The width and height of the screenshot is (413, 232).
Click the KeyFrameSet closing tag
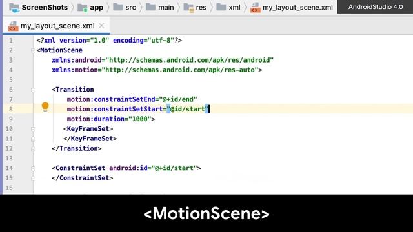[90, 139]
